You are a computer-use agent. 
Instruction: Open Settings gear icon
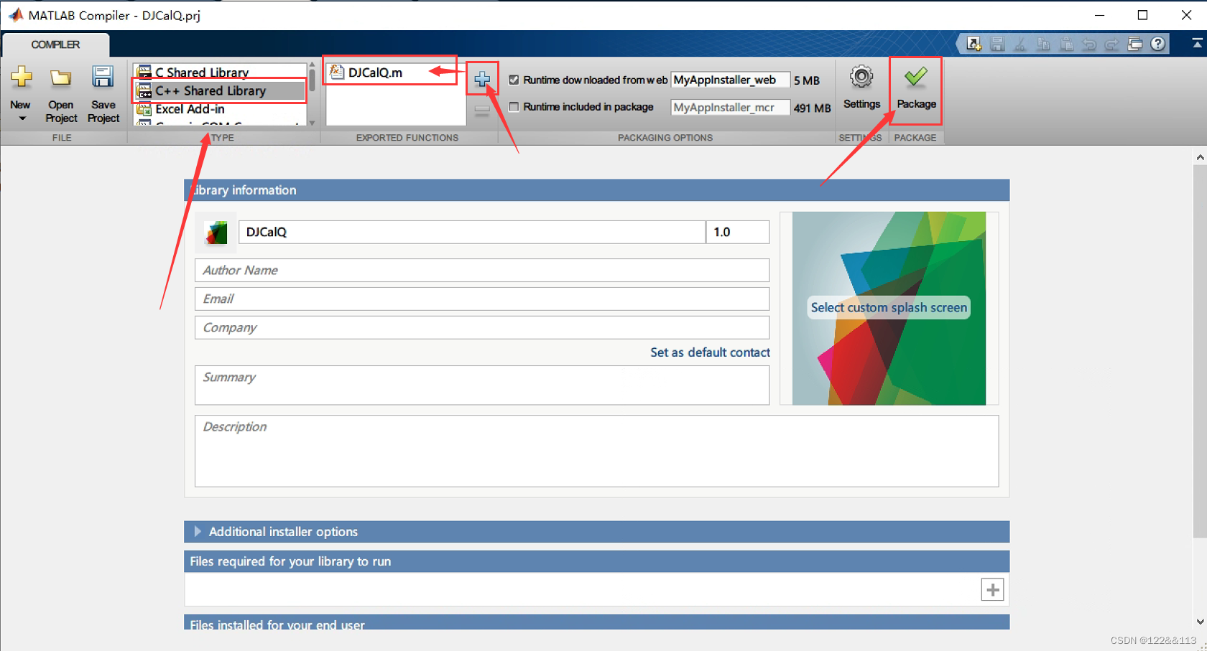click(861, 77)
